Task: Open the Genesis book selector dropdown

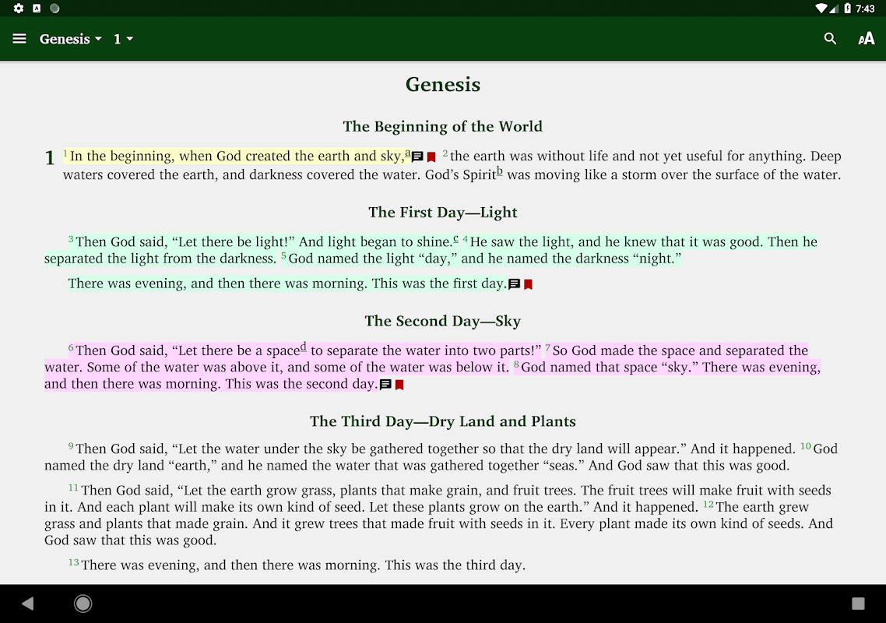Action: click(71, 38)
